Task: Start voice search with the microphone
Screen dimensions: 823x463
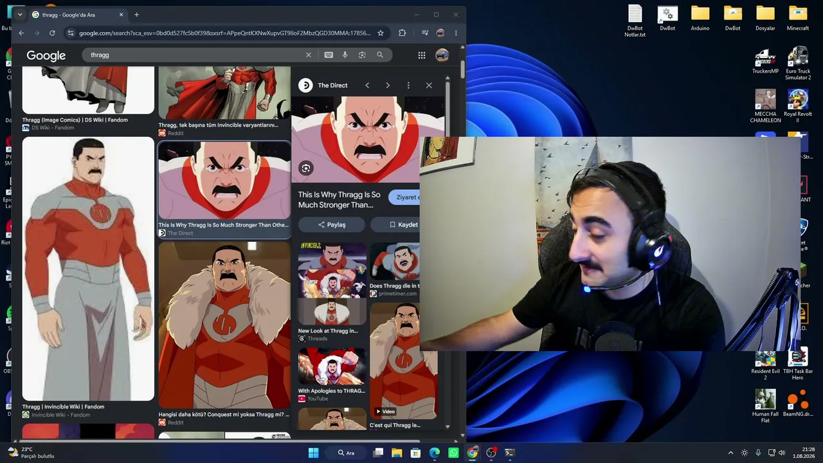Action: click(x=345, y=55)
